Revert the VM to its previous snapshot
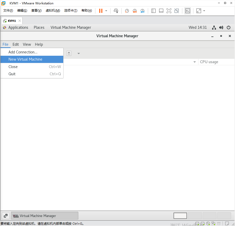The image size is (235, 226). [134, 11]
